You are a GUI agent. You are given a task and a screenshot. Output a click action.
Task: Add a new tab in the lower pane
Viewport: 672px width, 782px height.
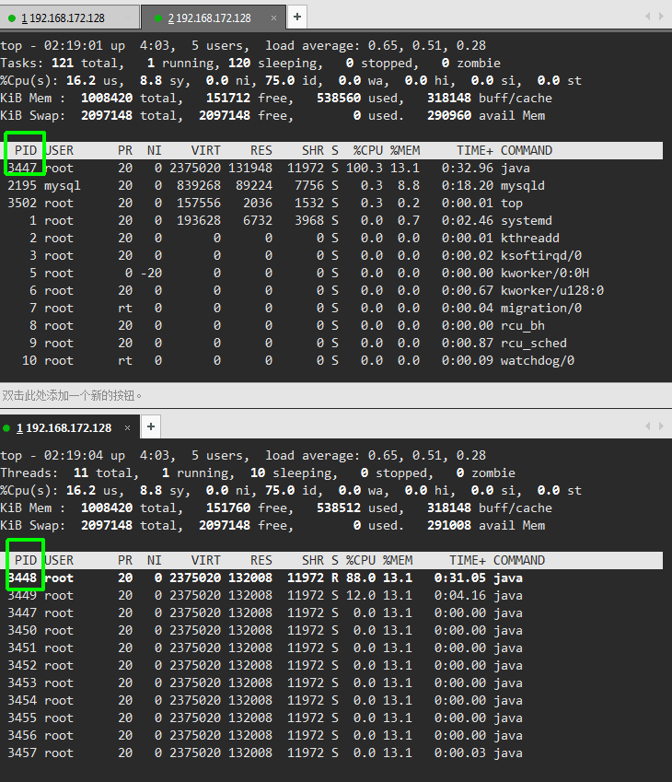click(151, 426)
